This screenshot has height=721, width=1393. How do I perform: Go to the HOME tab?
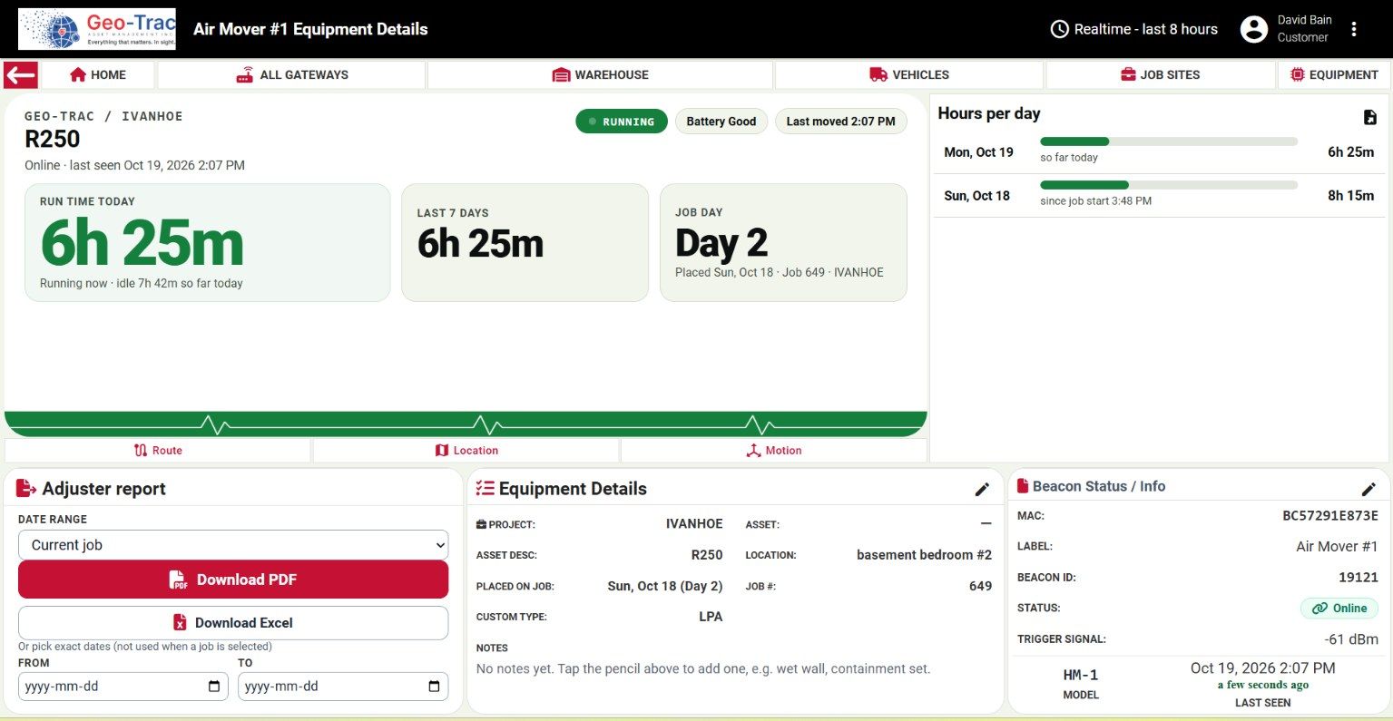[98, 74]
